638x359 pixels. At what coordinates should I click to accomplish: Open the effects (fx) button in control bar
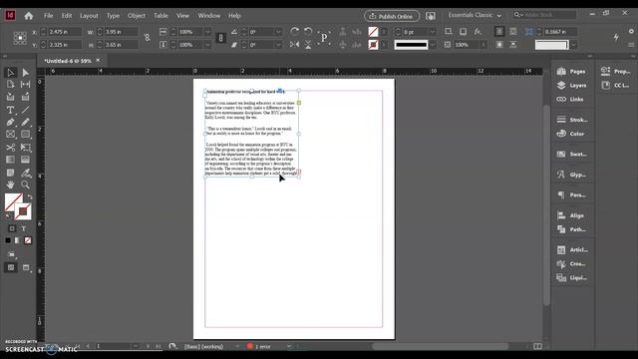point(478,31)
